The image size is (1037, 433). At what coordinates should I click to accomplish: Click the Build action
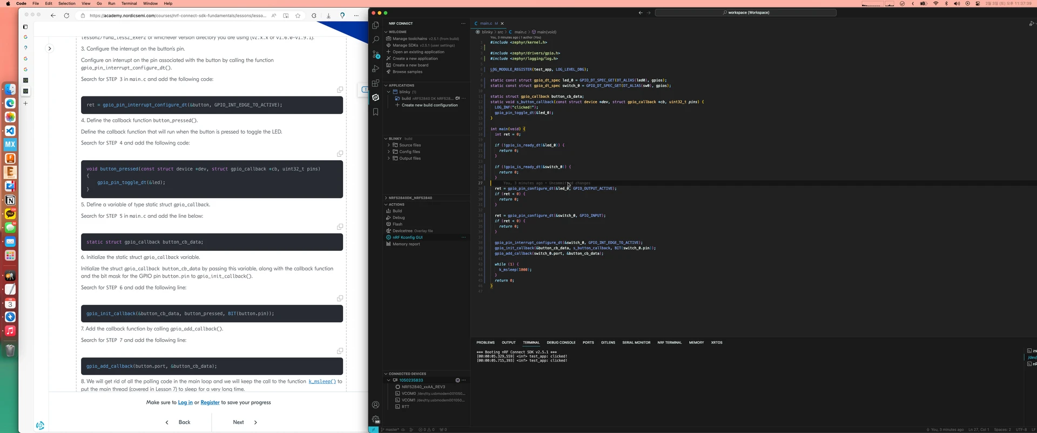coord(397,211)
